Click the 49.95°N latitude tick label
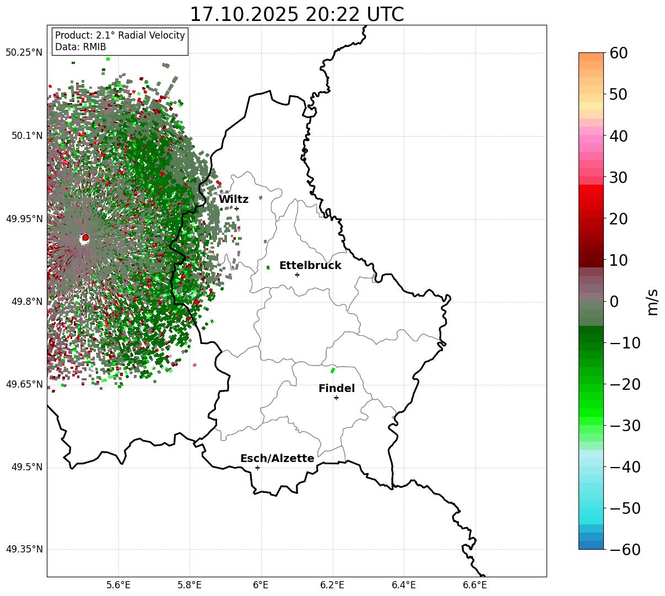This screenshot has width=665, height=596. [x=24, y=219]
